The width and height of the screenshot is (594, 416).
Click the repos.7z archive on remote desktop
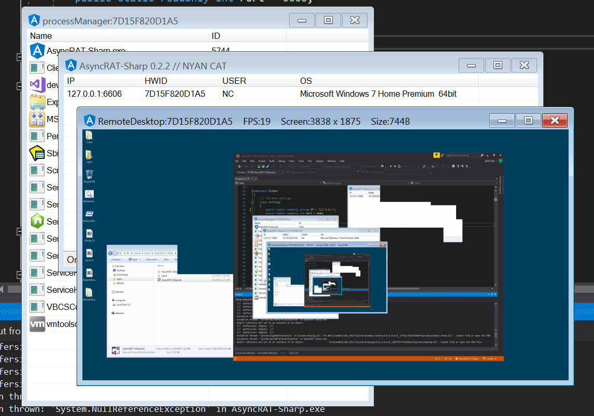pos(89,255)
